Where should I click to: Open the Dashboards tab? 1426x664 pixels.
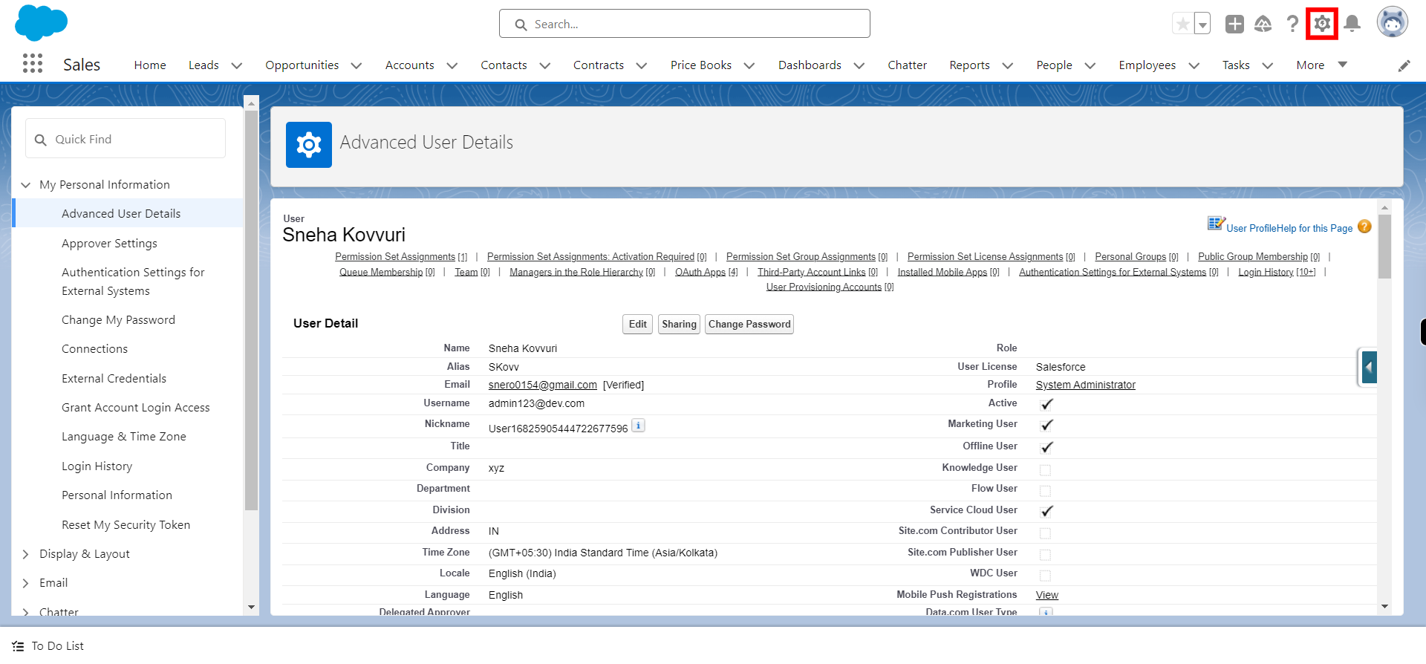pyautogui.click(x=810, y=65)
